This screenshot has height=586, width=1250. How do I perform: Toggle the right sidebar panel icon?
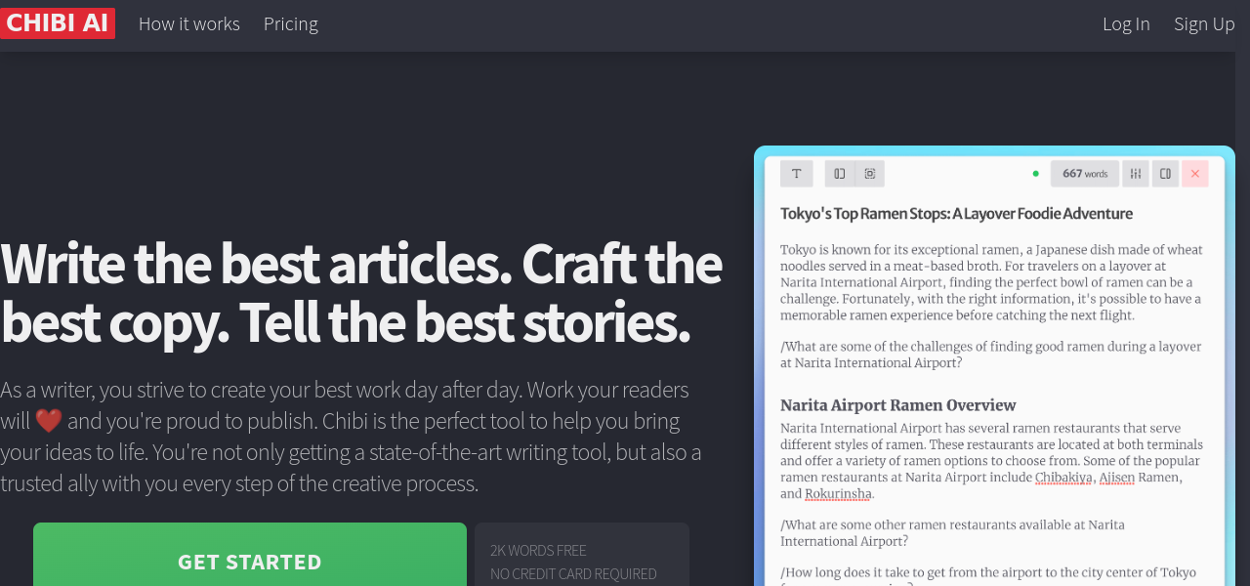[1165, 174]
